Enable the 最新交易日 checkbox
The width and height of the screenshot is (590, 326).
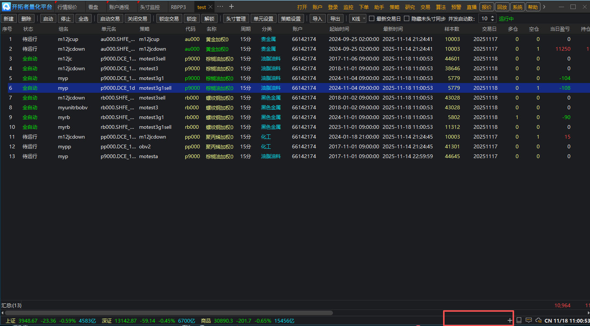click(372, 18)
